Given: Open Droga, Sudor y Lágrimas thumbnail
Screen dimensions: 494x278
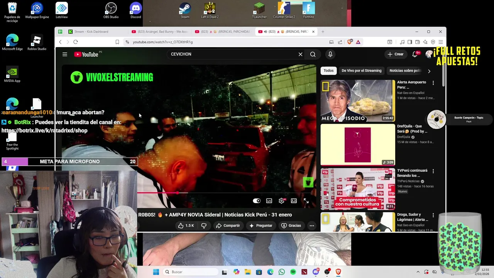Looking at the screenshot, I should pos(358,222).
